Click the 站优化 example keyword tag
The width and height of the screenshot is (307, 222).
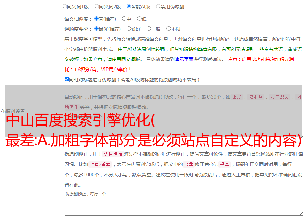71,107
